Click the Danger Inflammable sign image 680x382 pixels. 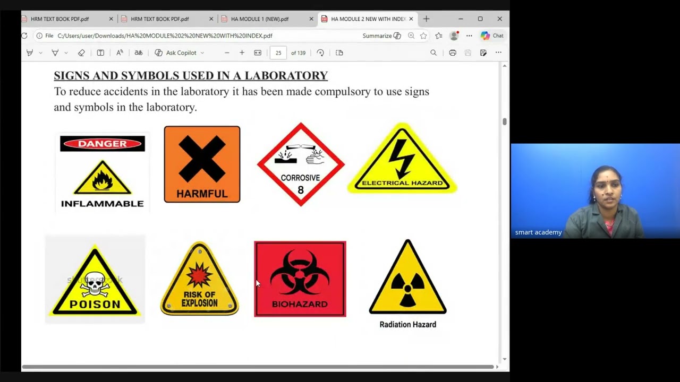(x=102, y=172)
